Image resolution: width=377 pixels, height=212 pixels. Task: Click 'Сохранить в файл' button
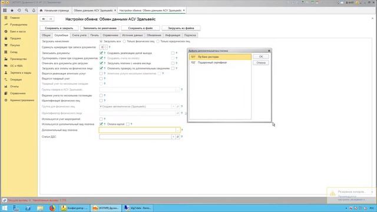[x=140, y=28]
